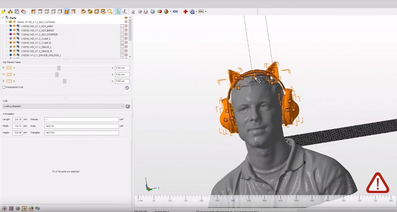This screenshot has height=212, width=397.
Task: Remove HD_V1.2_ADJ_ARM with red X icon
Action: point(126,26)
